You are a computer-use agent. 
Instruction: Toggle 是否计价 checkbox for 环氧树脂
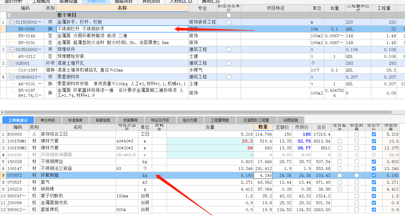374,175
